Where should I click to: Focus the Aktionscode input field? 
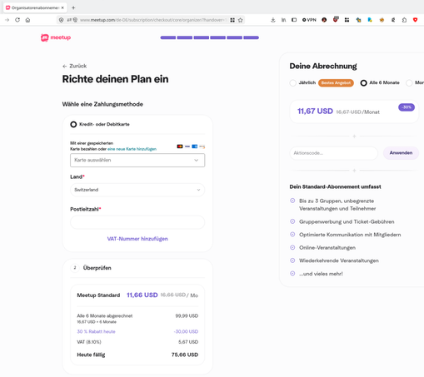[x=333, y=153]
